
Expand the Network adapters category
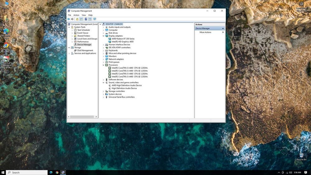[x=103, y=59]
